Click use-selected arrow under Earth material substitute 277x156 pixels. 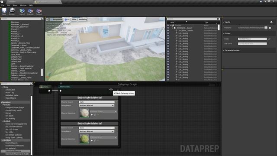(92, 115)
